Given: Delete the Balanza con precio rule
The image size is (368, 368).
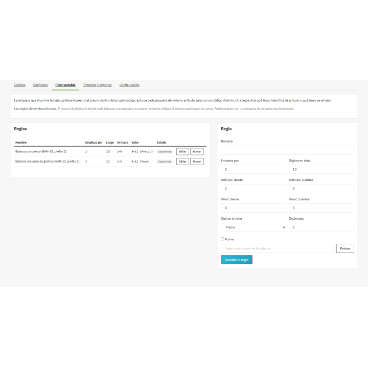Looking at the screenshot, I should pos(197,152).
